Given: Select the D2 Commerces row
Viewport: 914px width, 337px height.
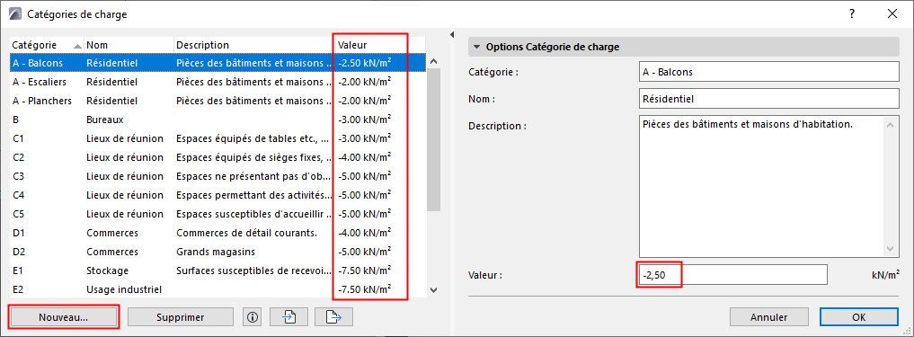Looking at the screenshot, I should click(x=218, y=252).
